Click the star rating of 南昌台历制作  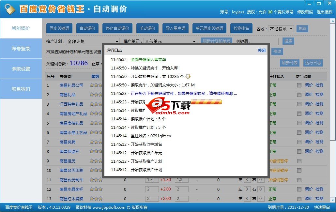pyautogui.click(x=96, y=180)
